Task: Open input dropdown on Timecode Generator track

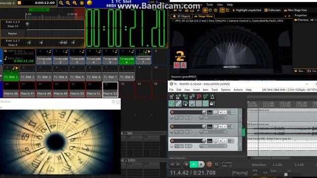Action: pos(213,118)
